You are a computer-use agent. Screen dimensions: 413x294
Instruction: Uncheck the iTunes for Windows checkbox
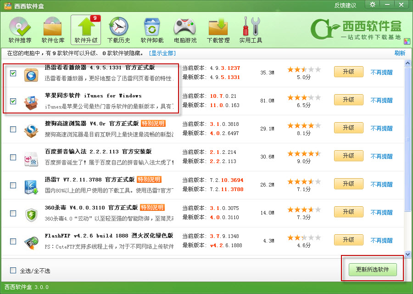pos(13,101)
